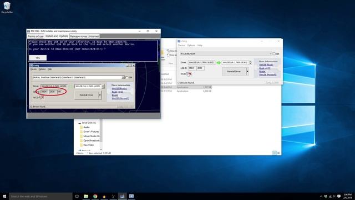Switch to the Internet tab
Viewport: 355px width, 200px height.
[94, 36]
